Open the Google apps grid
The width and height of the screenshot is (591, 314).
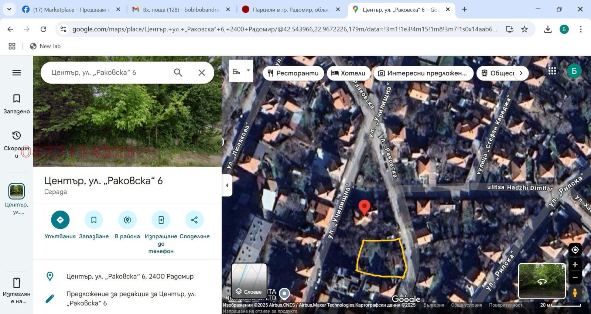[x=552, y=71]
